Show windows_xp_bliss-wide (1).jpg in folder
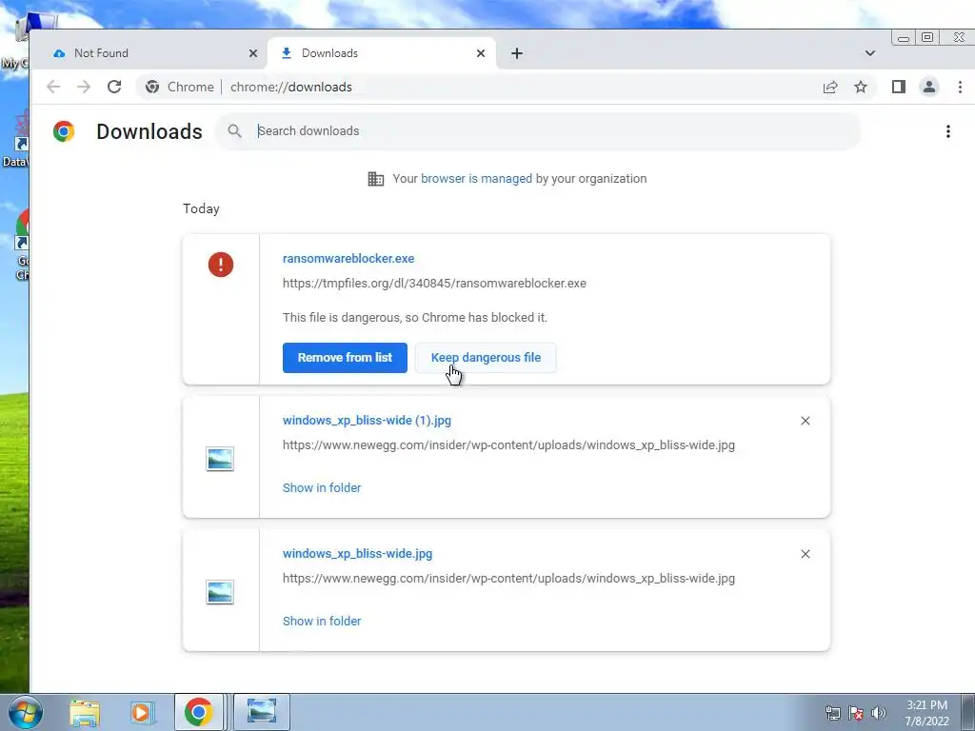 click(322, 488)
